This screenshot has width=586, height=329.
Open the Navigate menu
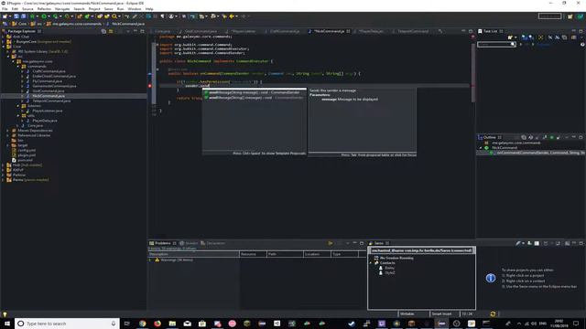[62, 8]
